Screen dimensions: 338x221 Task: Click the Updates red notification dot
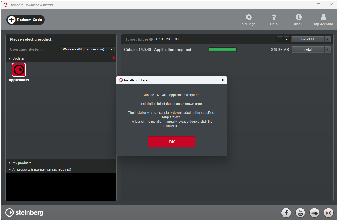point(114,58)
